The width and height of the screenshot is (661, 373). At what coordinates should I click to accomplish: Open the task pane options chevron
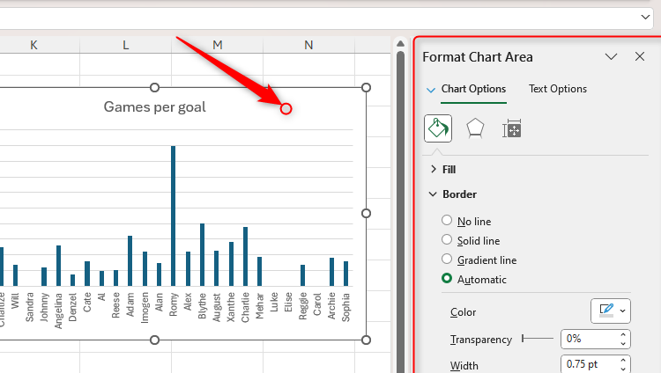tap(611, 57)
